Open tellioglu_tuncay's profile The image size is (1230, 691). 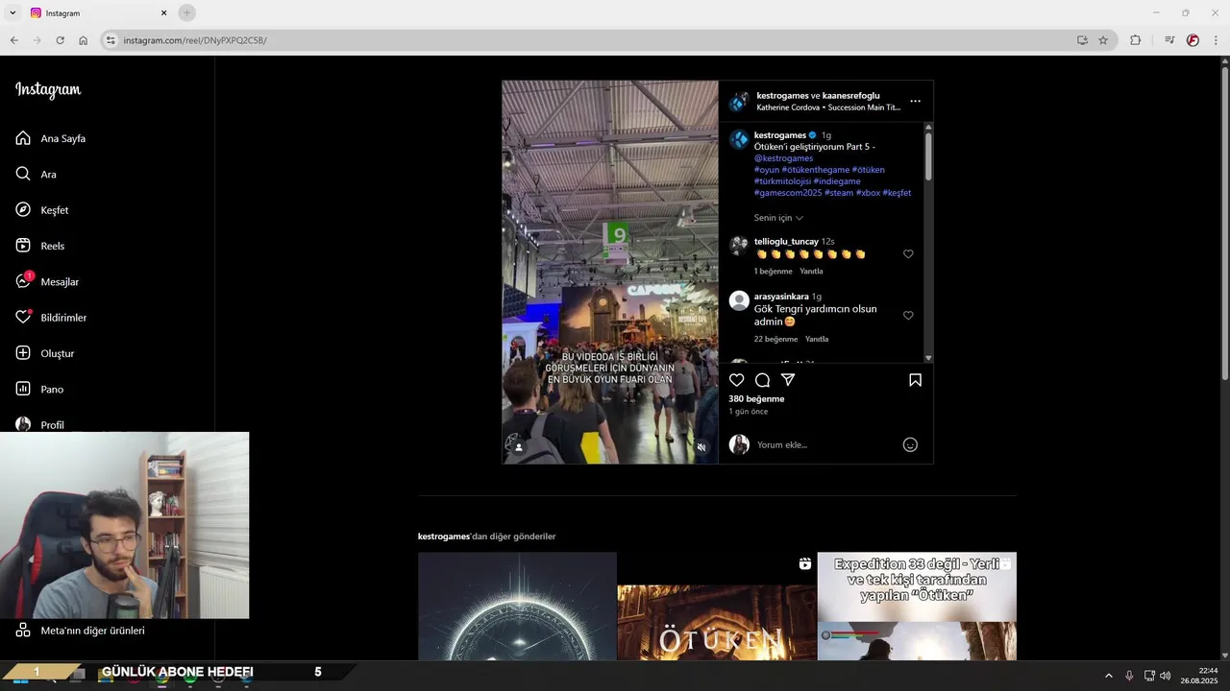[786, 242]
